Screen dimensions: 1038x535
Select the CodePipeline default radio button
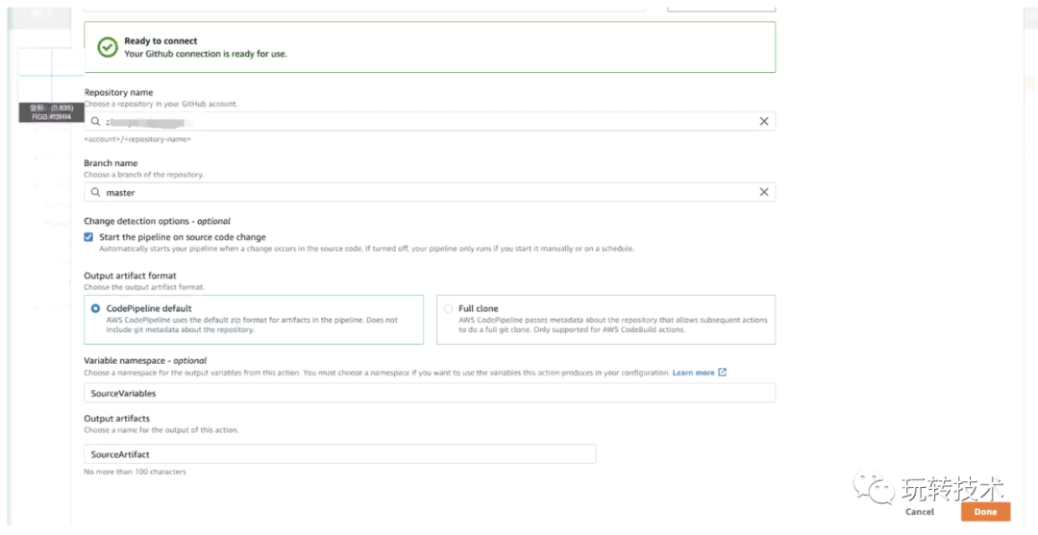(95, 308)
